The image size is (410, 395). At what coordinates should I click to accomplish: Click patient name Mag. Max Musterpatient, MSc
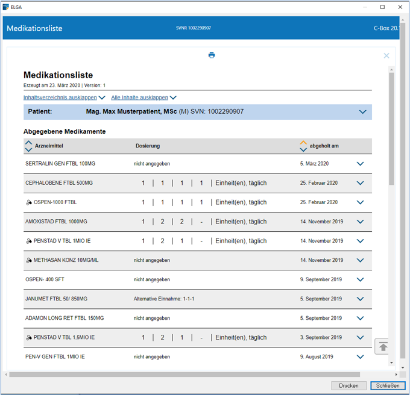[131, 111]
